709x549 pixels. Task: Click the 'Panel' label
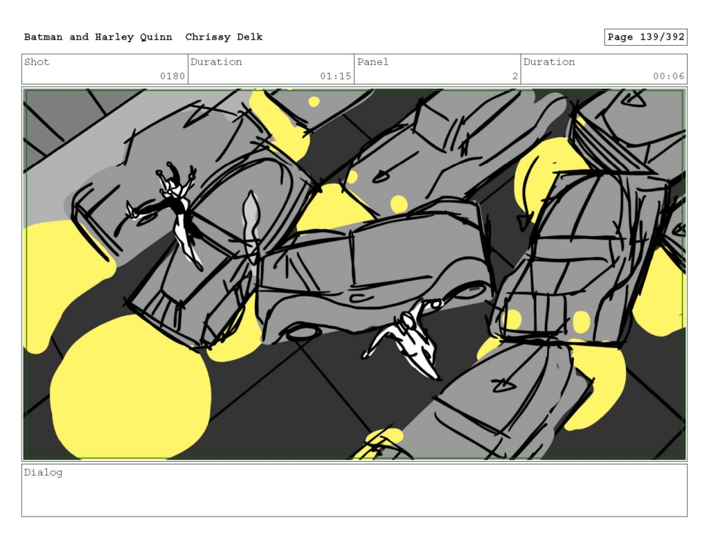click(x=373, y=62)
